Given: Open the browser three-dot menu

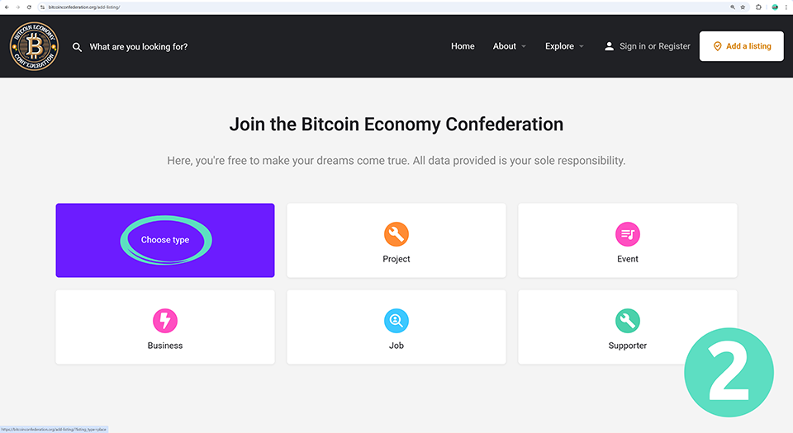Looking at the screenshot, I should (x=786, y=7).
